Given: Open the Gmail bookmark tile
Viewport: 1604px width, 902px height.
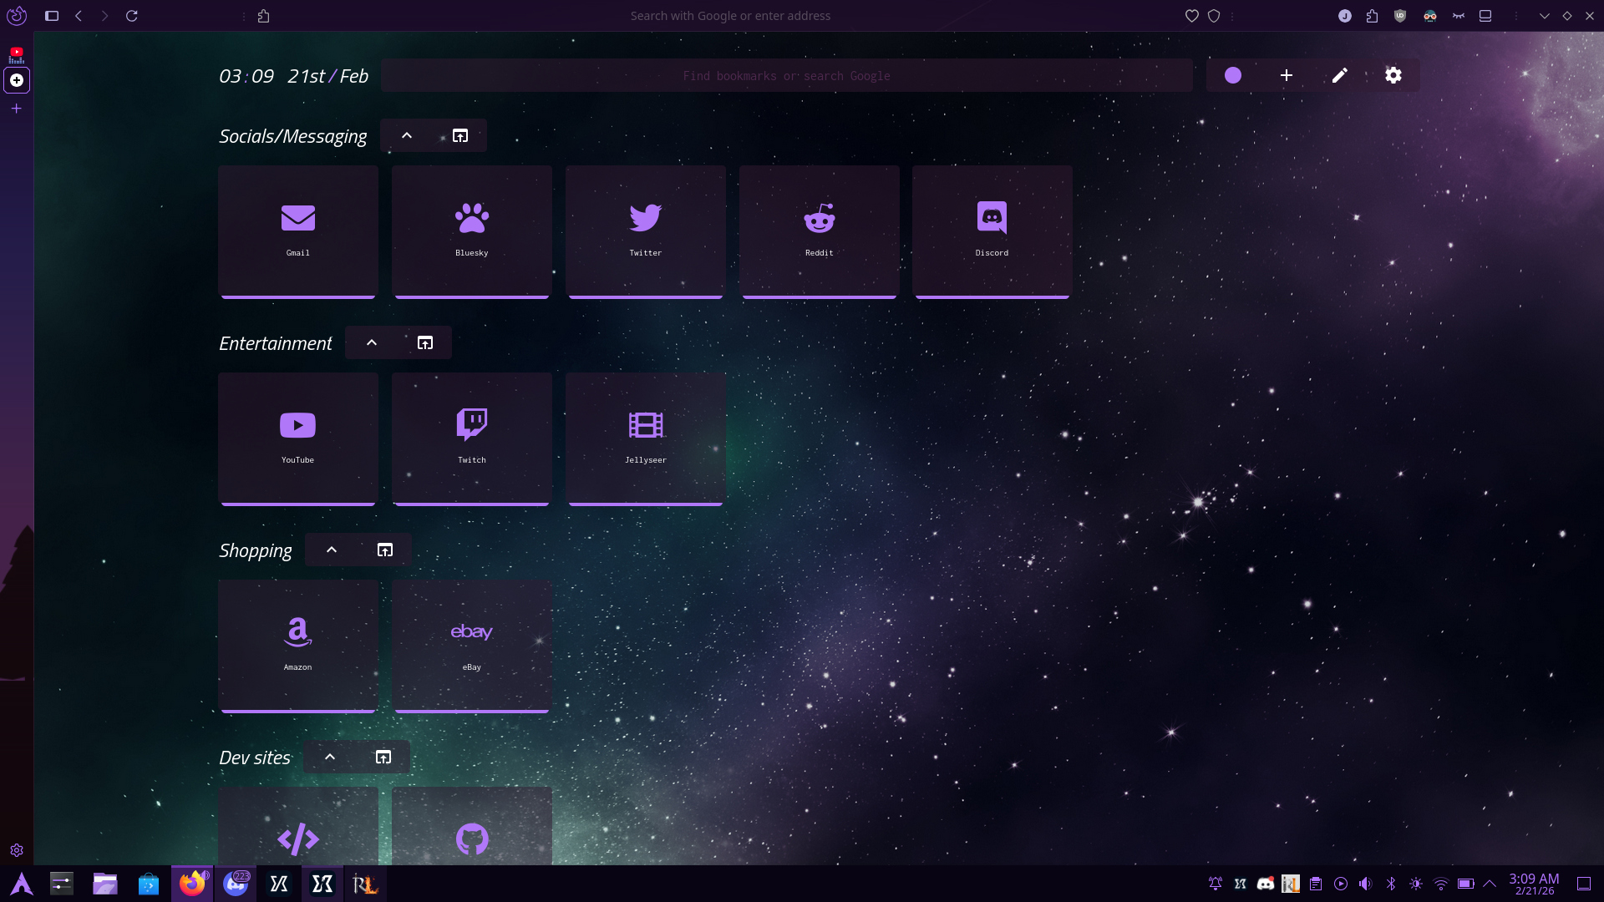Looking at the screenshot, I should (x=297, y=230).
